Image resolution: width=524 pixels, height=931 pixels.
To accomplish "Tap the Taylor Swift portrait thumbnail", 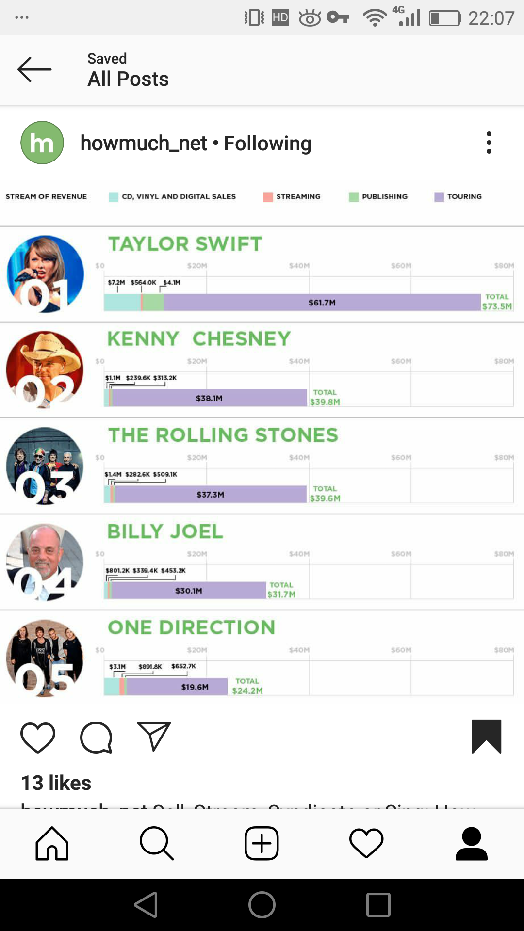I will [x=45, y=274].
